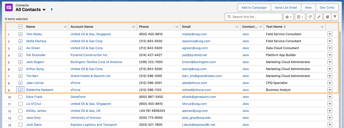
Task: Expand the Account Name column menu
Action: coord(133,27)
